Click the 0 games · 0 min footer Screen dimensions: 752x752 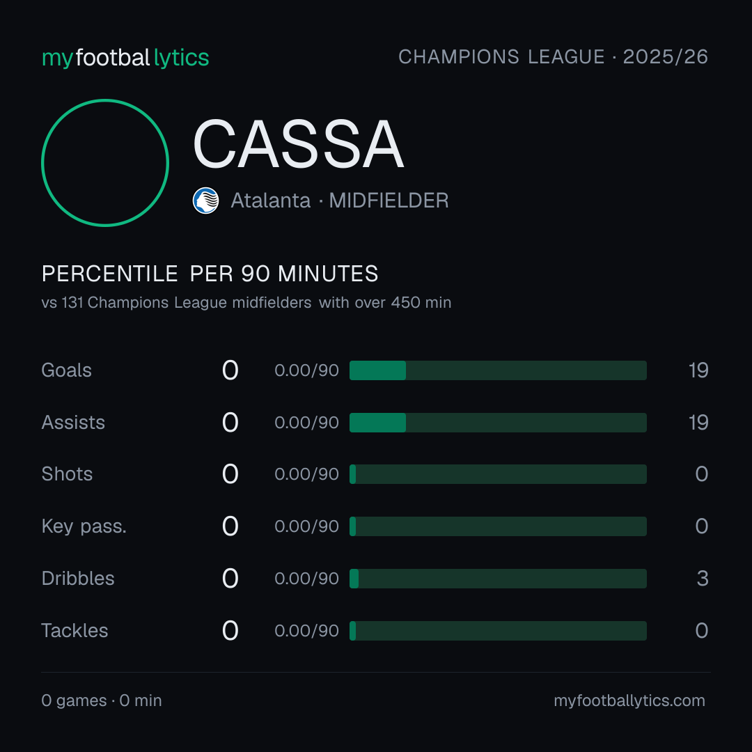pyautogui.click(x=102, y=700)
